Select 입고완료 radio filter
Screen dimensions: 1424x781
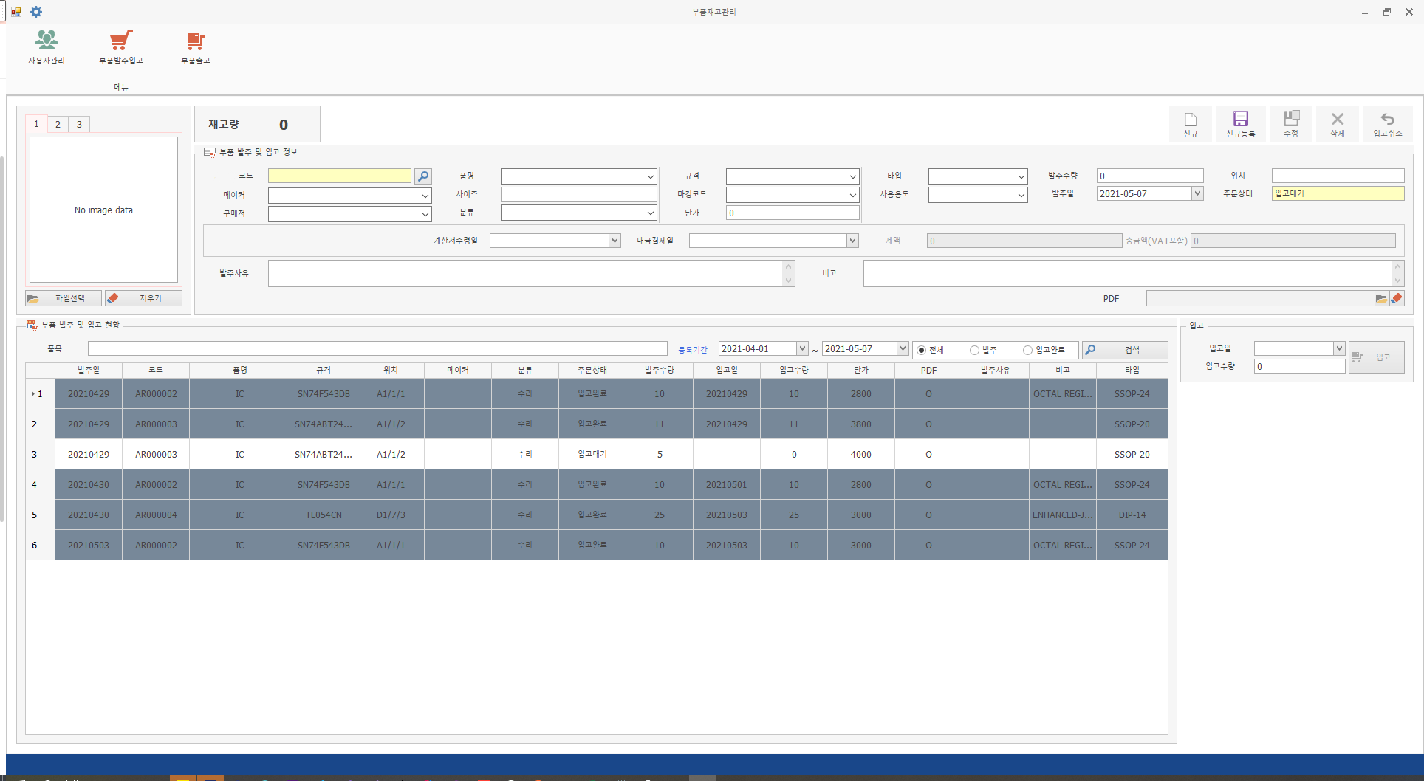click(1027, 350)
